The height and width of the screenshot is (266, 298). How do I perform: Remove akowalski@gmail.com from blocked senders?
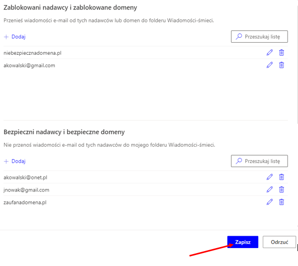pyautogui.click(x=282, y=65)
